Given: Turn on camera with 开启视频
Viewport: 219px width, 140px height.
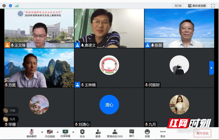Looking at the screenshot, I should [50, 133].
